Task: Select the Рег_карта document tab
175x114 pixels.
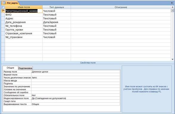Action: coord(10,3)
